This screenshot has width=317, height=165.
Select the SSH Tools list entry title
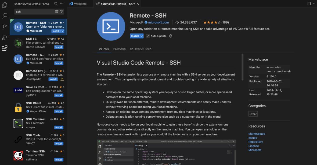click(x=33, y=135)
